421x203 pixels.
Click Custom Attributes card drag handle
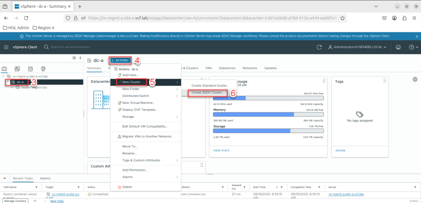coord(202,165)
